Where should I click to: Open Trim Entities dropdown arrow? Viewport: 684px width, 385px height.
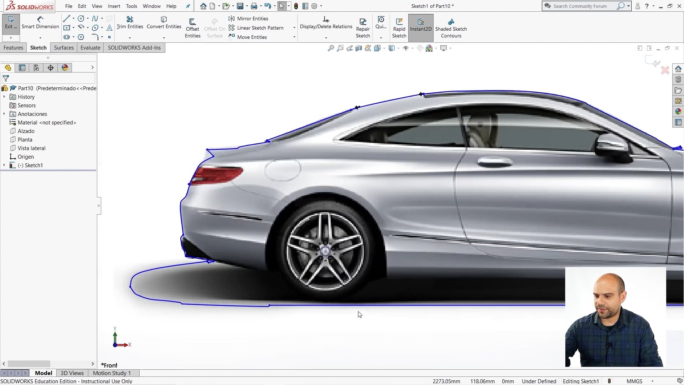130,37
